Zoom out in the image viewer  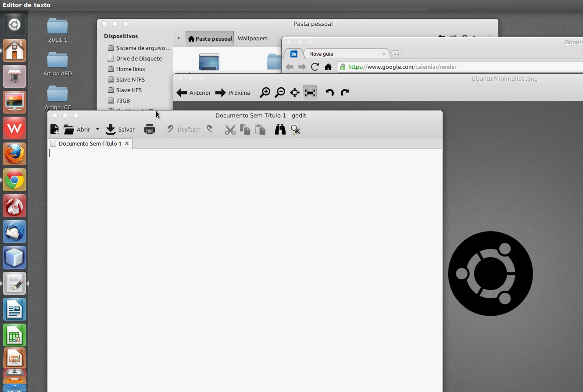click(280, 93)
